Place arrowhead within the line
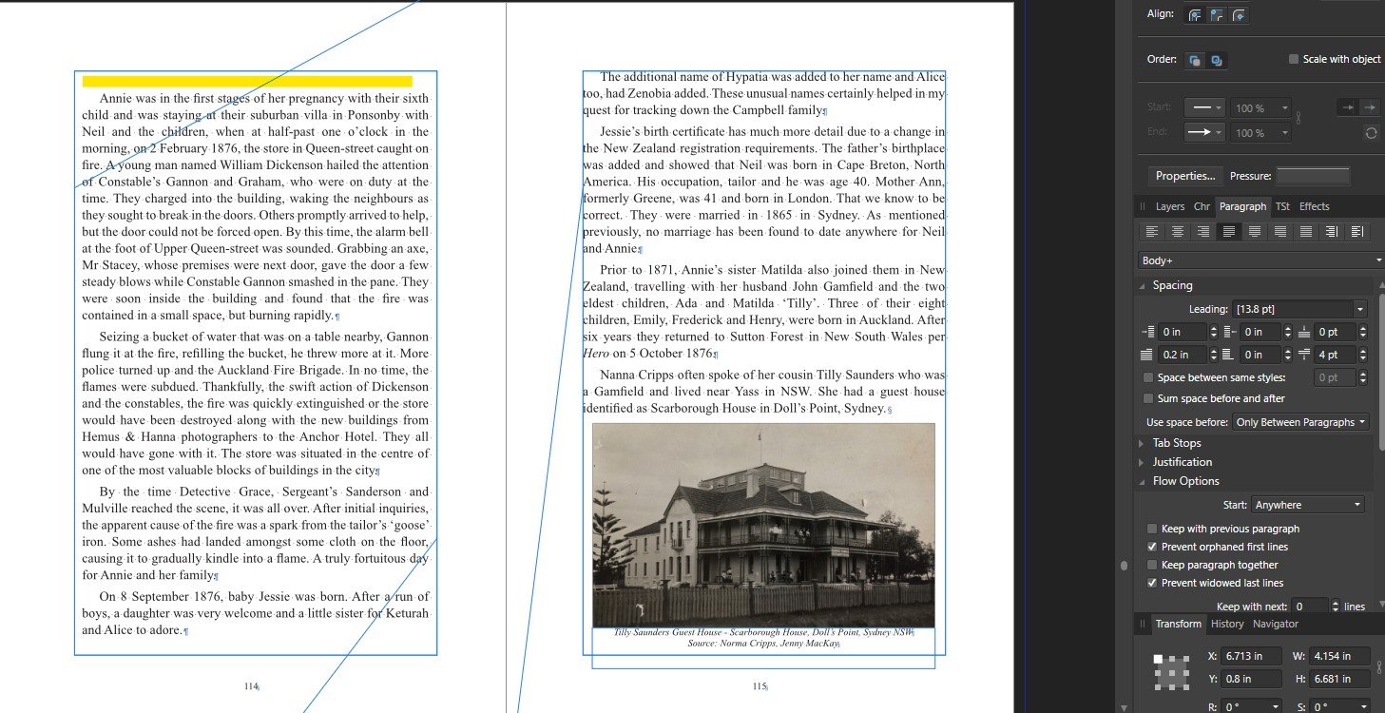 1347,107
